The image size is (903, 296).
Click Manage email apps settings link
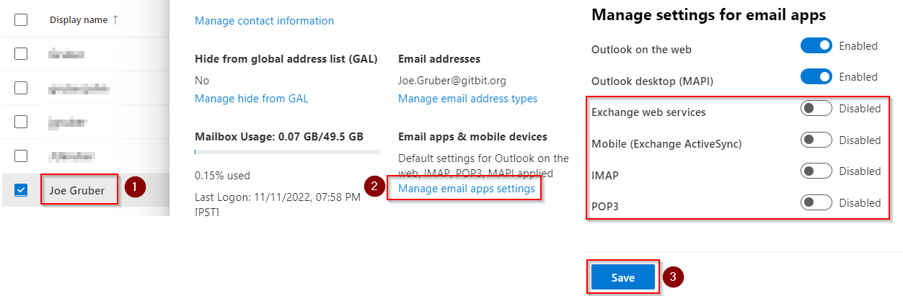point(467,189)
